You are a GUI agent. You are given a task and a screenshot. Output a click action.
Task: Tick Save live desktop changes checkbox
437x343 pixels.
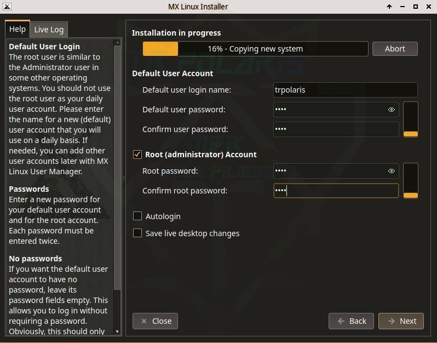(137, 233)
